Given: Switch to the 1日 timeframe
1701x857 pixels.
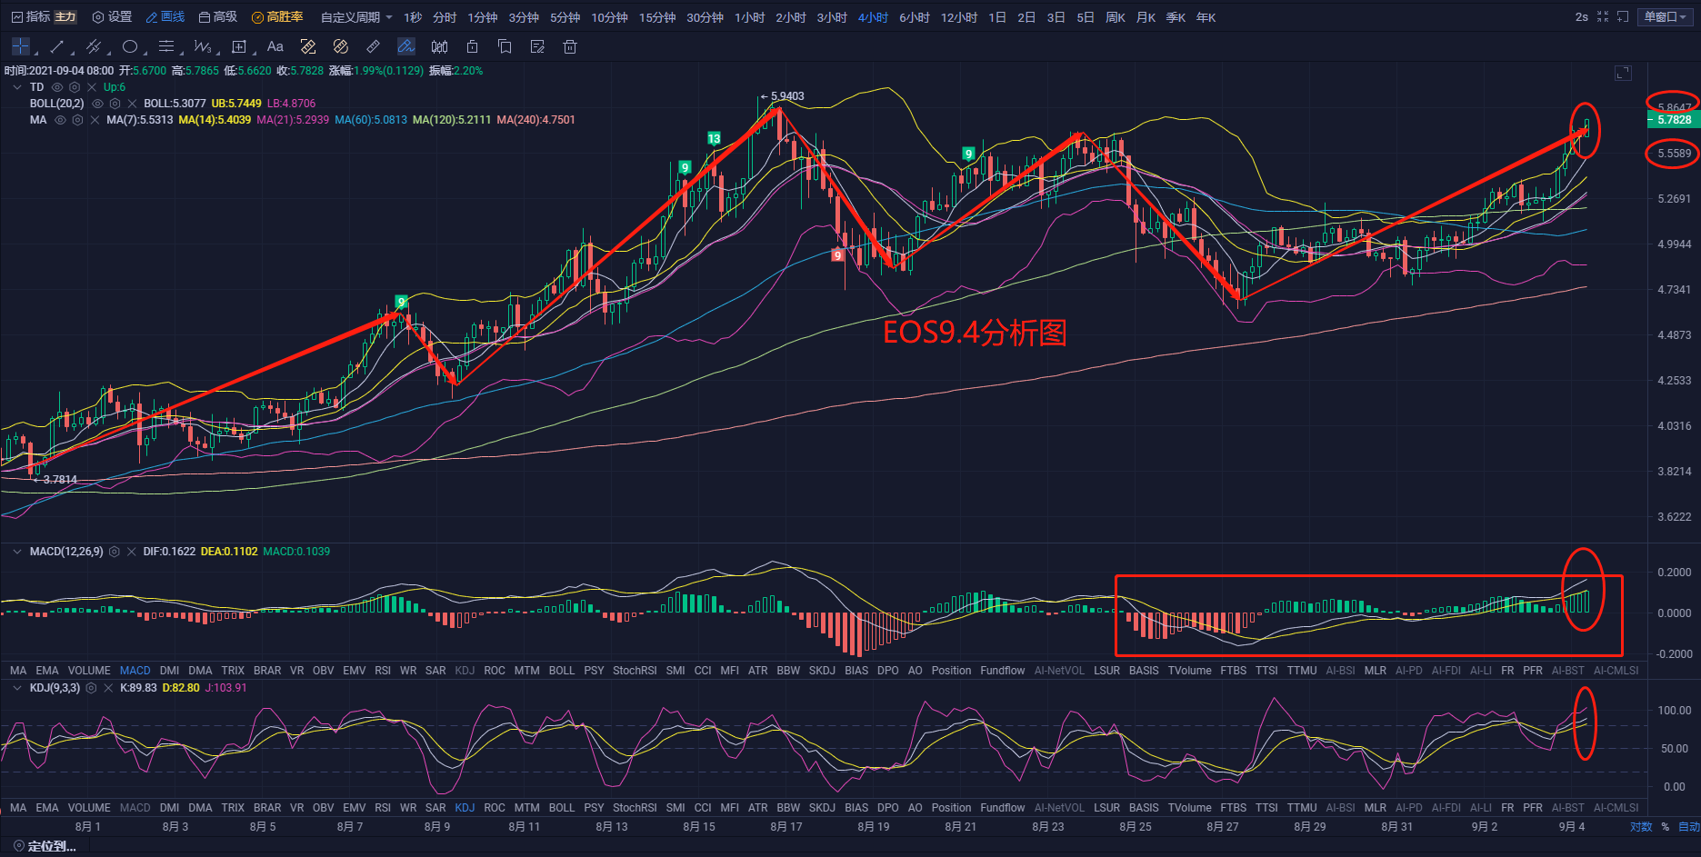Looking at the screenshot, I should pyautogui.click(x=997, y=17).
